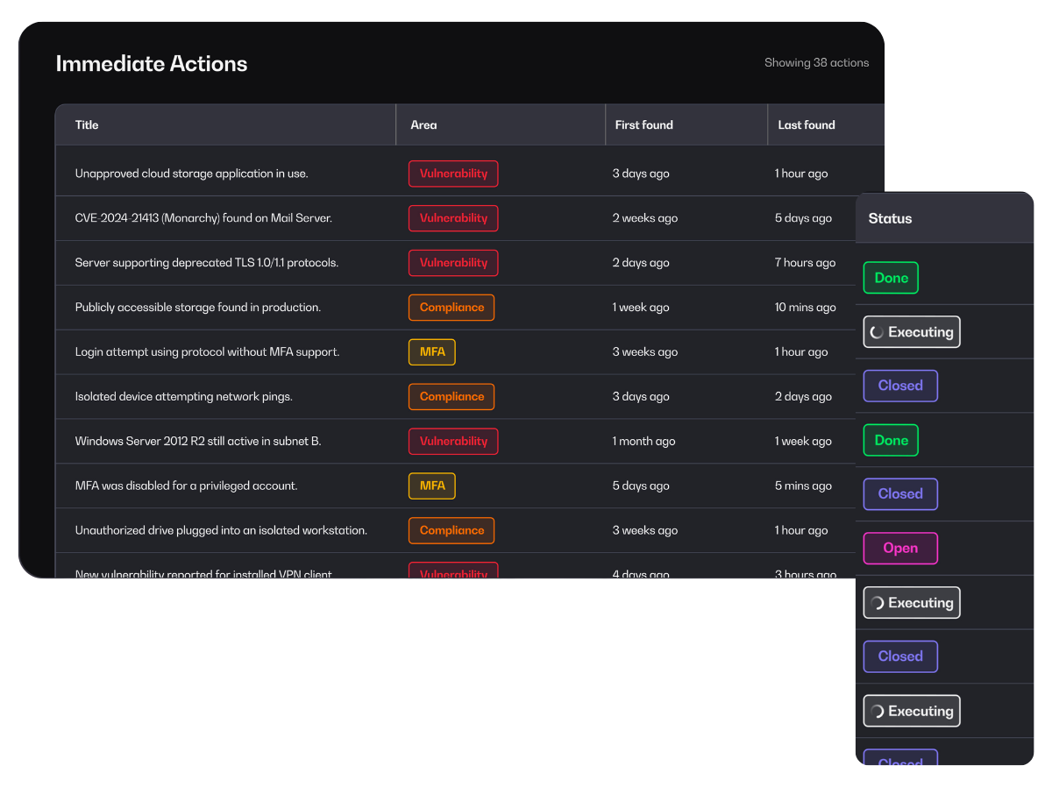Click MFA badge on privileged account row
Viewport: 1052px width, 787px height.
click(x=432, y=486)
